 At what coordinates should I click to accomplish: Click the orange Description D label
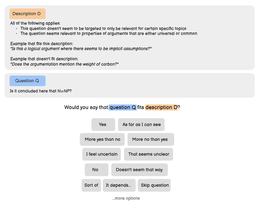pyautogui.click(x=27, y=14)
